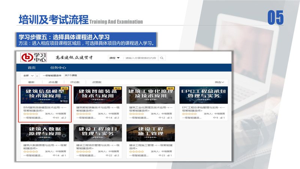This screenshot has width=300, height=169.
Task: Click the EPC工程总承包管理与实务 title link
Action: (x=204, y=109)
